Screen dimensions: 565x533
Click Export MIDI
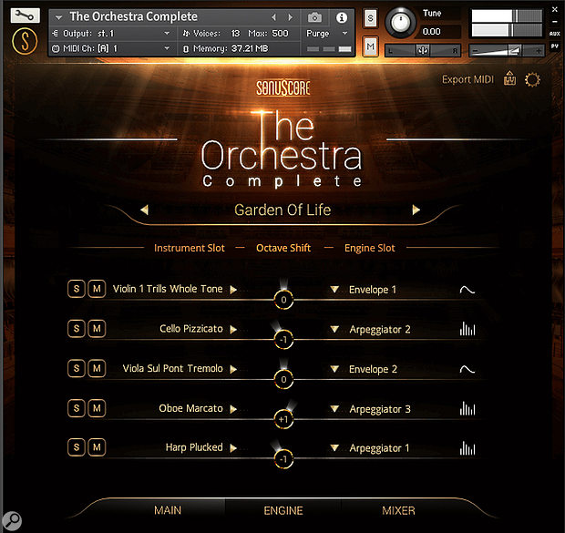[x=467, y=79]
